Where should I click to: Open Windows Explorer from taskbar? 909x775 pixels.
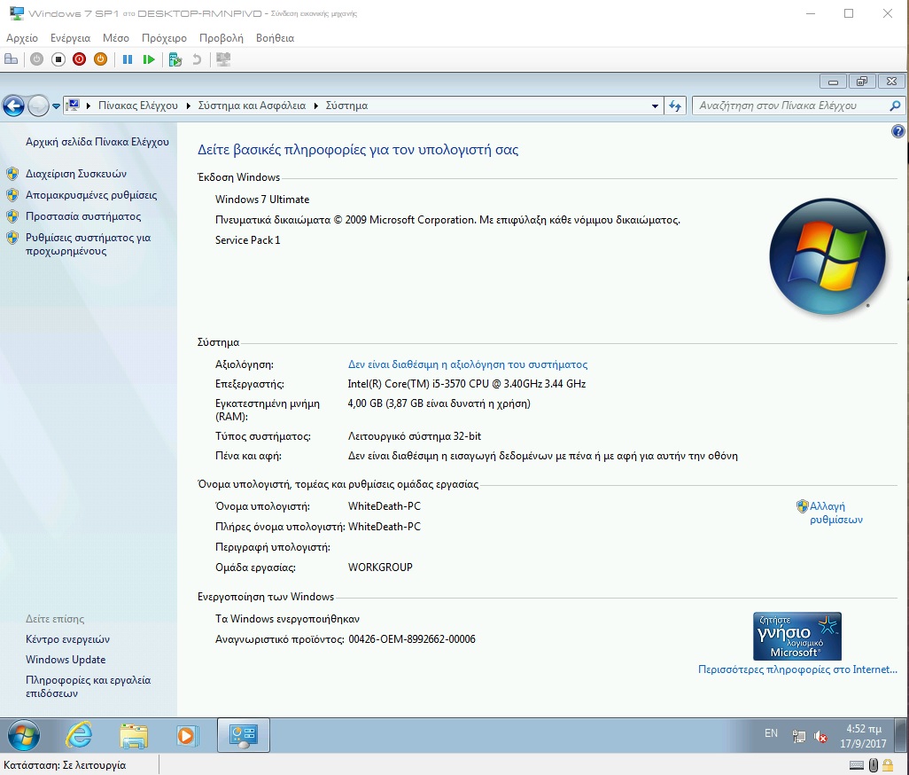(x=133, y=736)
